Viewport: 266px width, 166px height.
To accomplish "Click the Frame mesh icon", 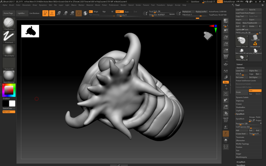I will (x=226, y=93).
